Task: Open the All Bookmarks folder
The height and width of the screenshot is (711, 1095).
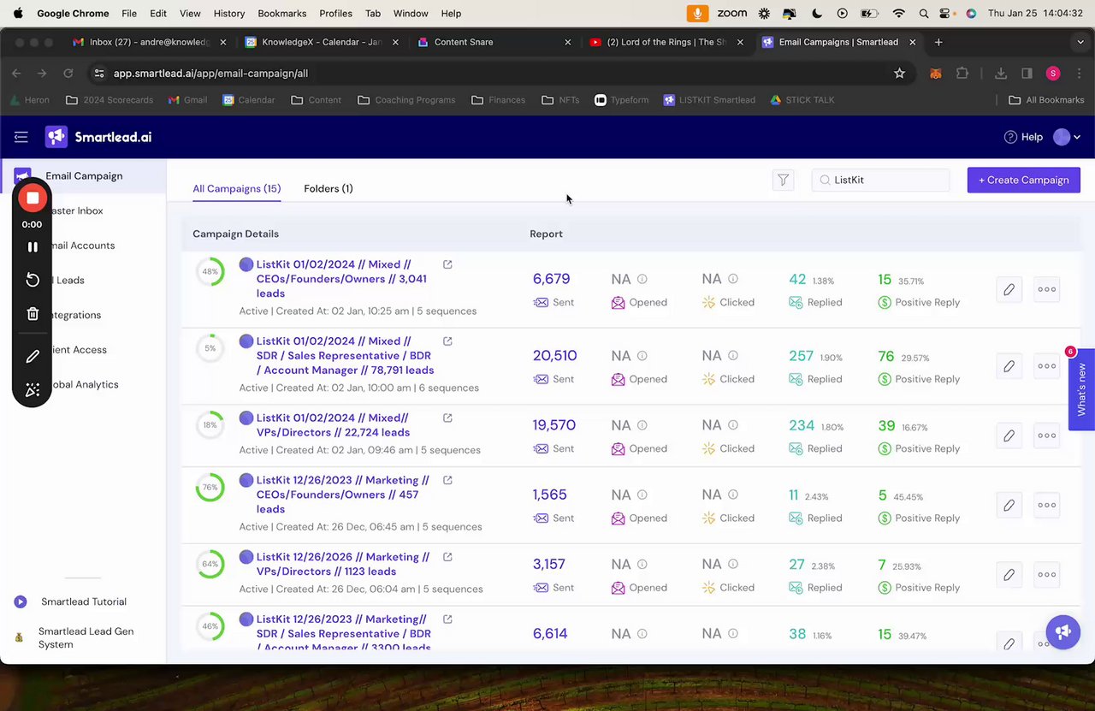Action: coord(1046,100)
